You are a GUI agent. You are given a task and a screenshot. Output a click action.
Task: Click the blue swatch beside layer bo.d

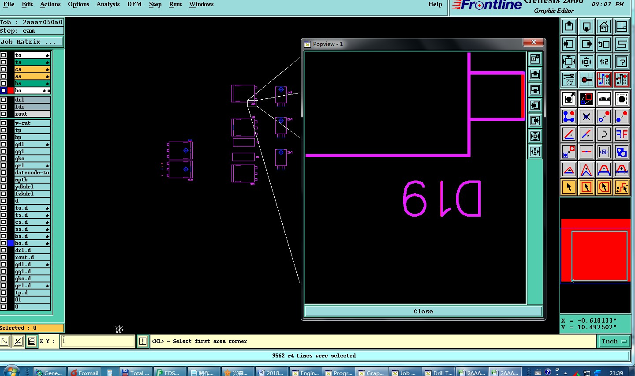click(11, 243)
